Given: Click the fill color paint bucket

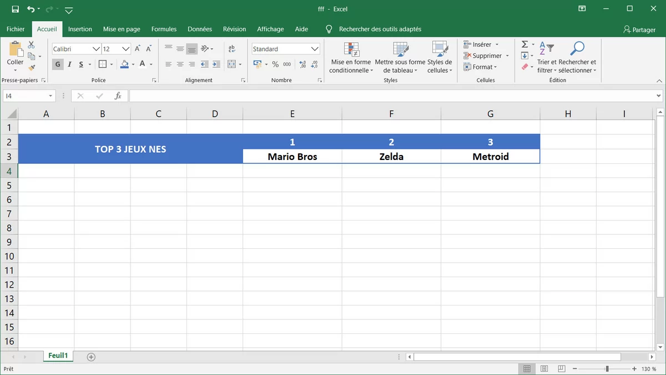Looking at the screenshot, I should click(124, 64).
